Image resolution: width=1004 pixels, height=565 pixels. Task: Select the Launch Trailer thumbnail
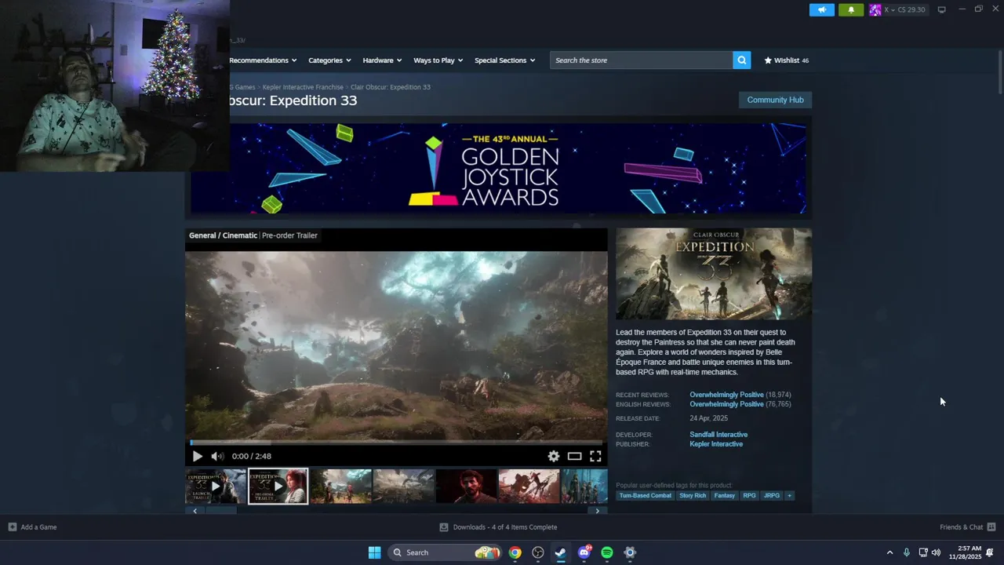[x=216, y=487]
